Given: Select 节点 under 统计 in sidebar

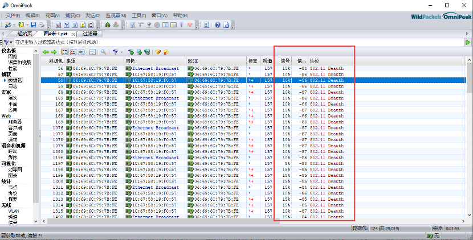Looking at the screenshot, I should (13, 187).
